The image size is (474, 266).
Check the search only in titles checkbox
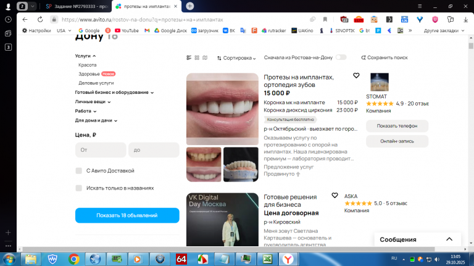pyautogui.click(x=79, y=188)
